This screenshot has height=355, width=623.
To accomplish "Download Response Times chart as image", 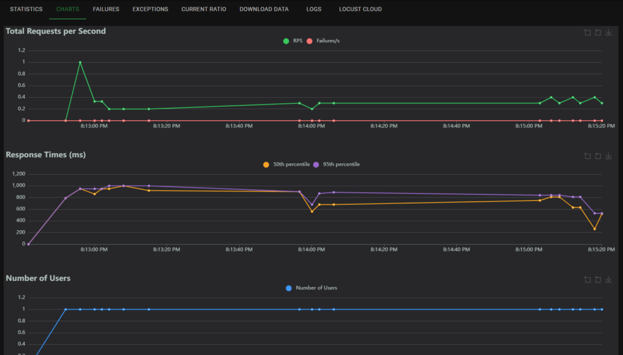I will (x=608, y=156).
